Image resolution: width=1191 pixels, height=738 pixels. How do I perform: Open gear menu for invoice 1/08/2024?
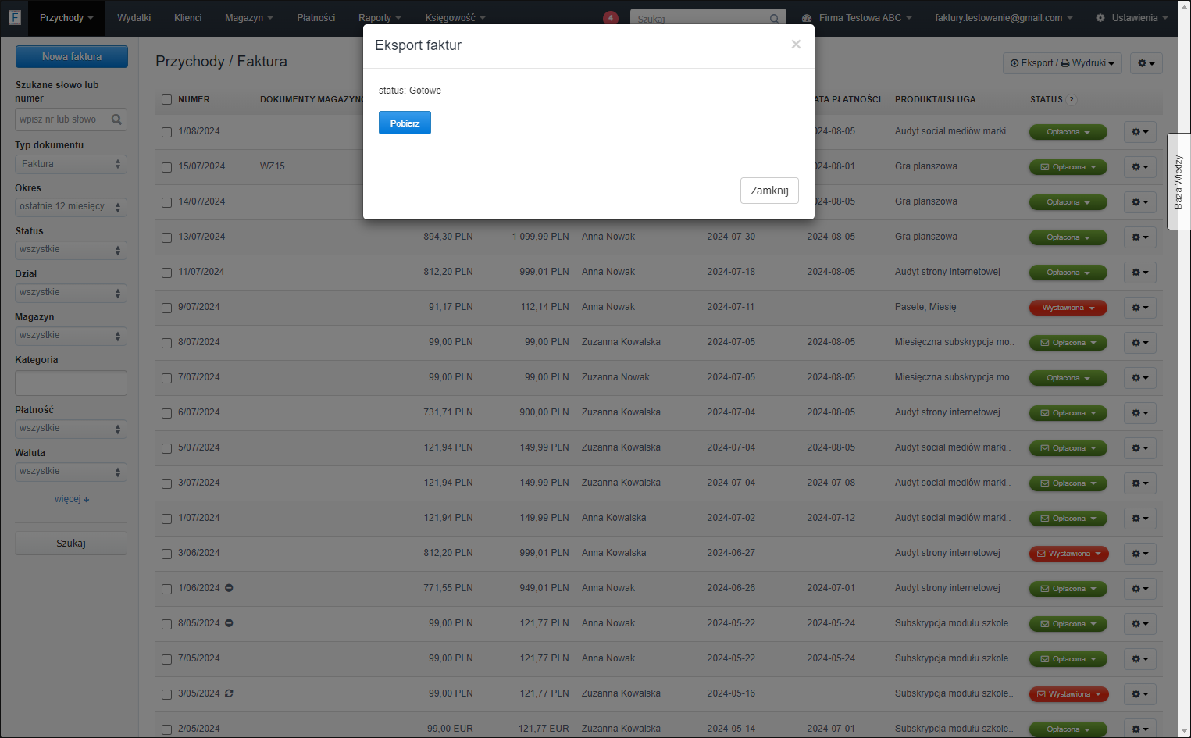click(x=1140, y=132)
